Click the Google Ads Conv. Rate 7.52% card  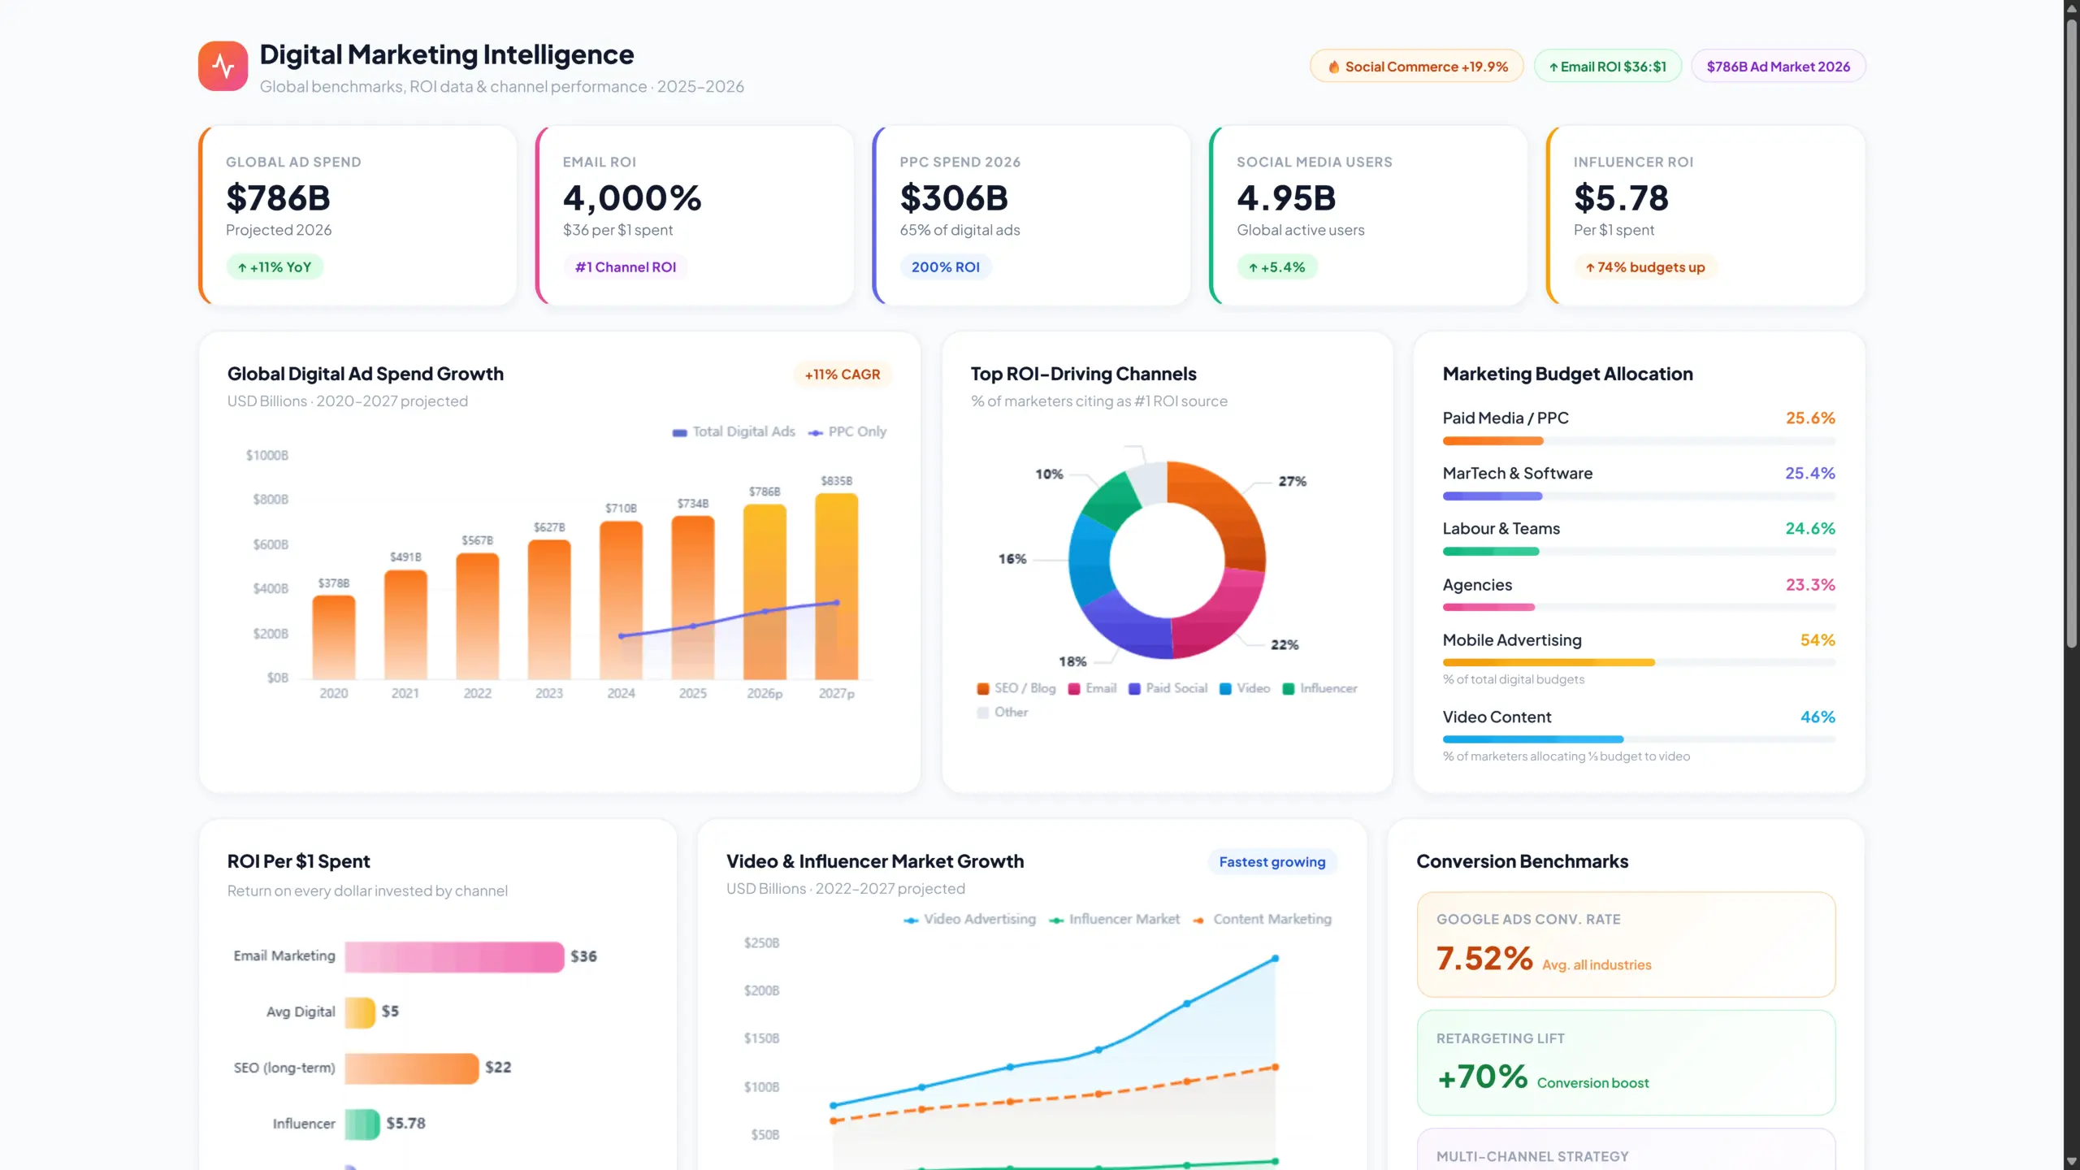[x=1626, y=945]
